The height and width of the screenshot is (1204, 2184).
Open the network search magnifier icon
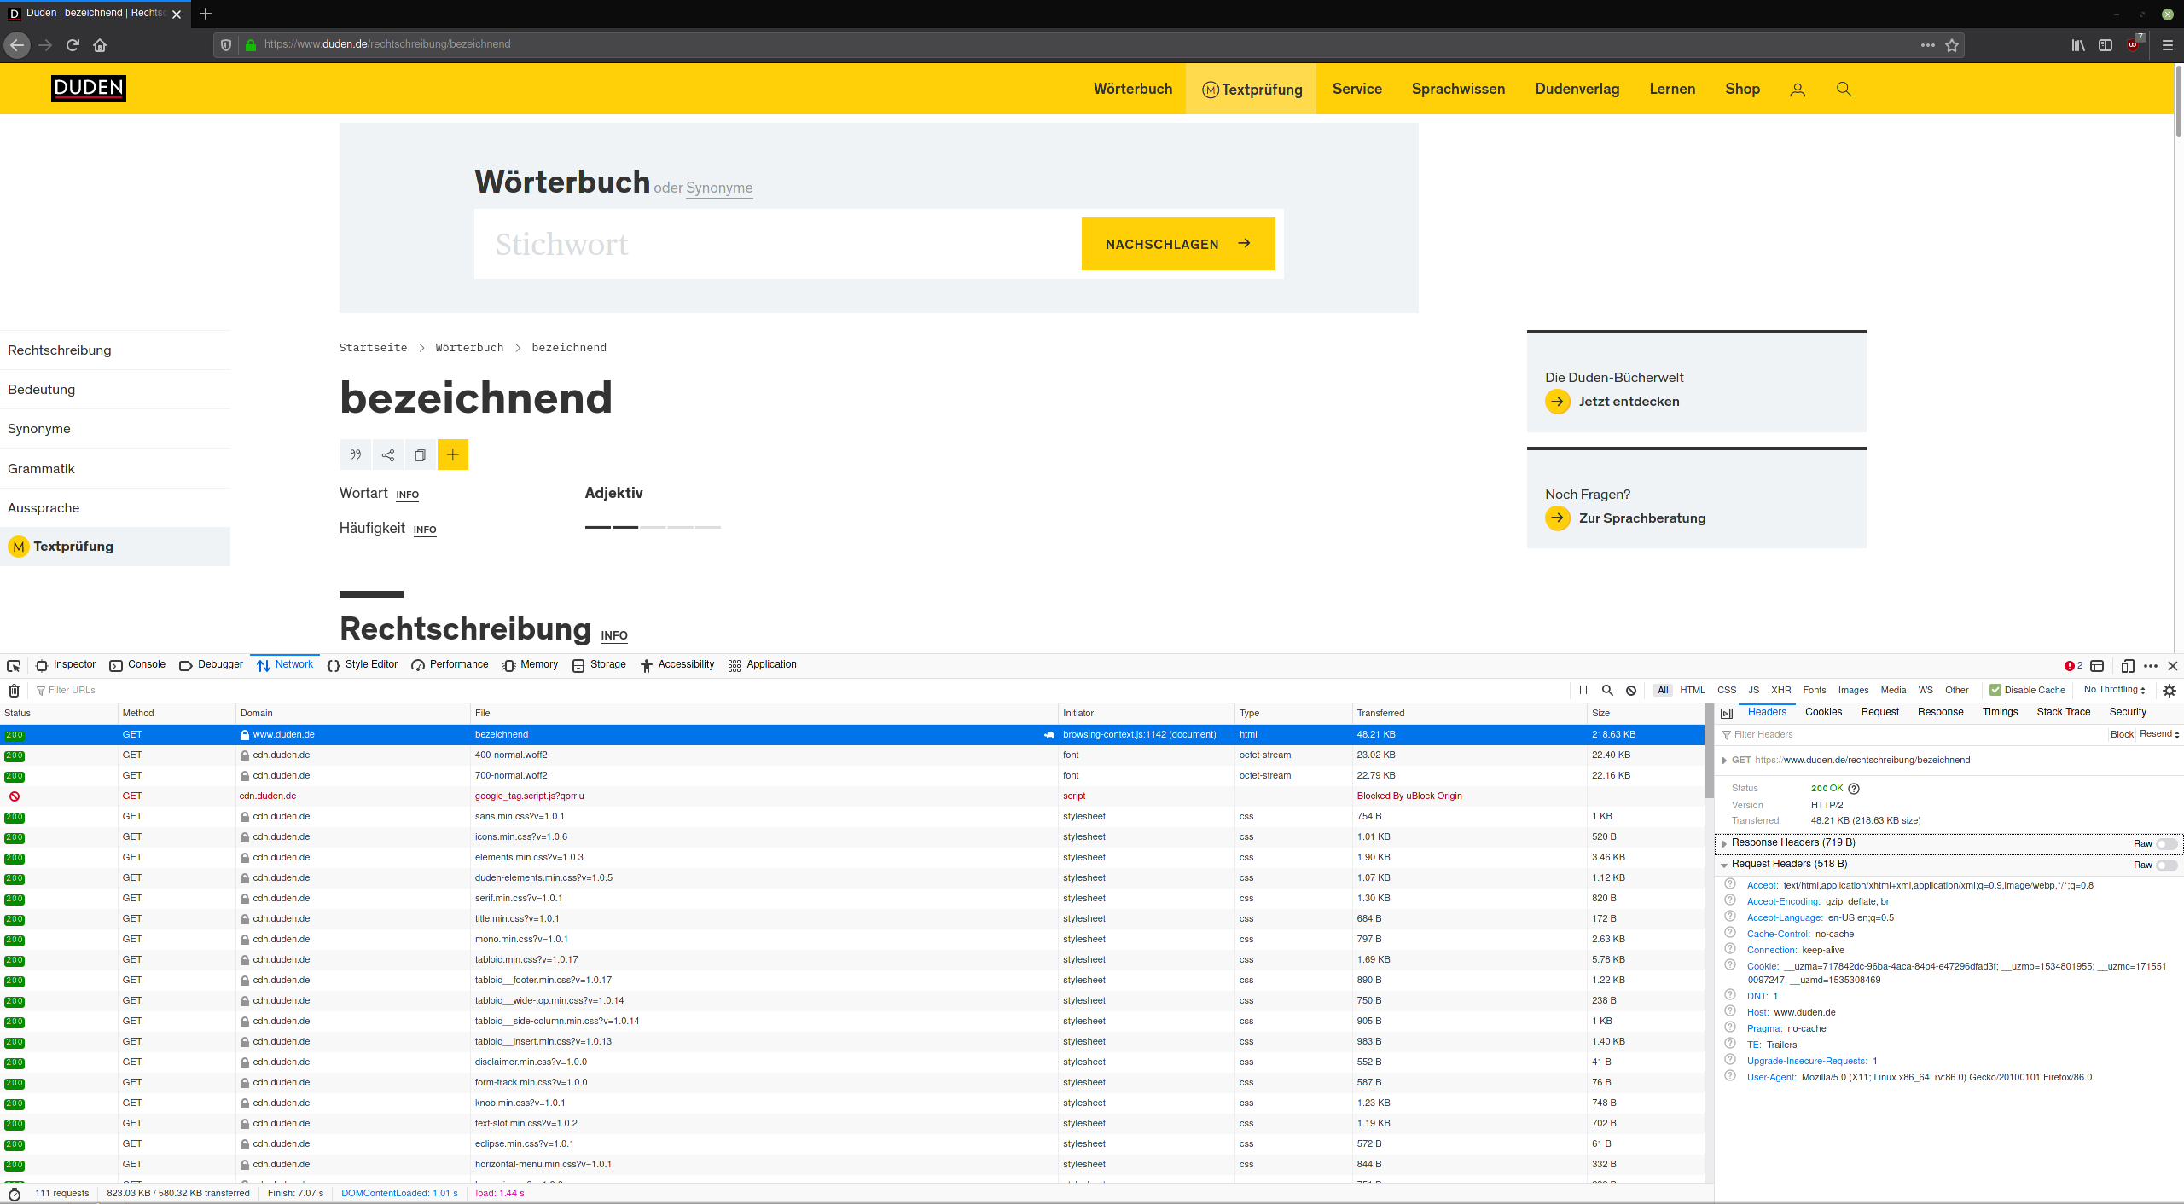[x=1607, y=690]
